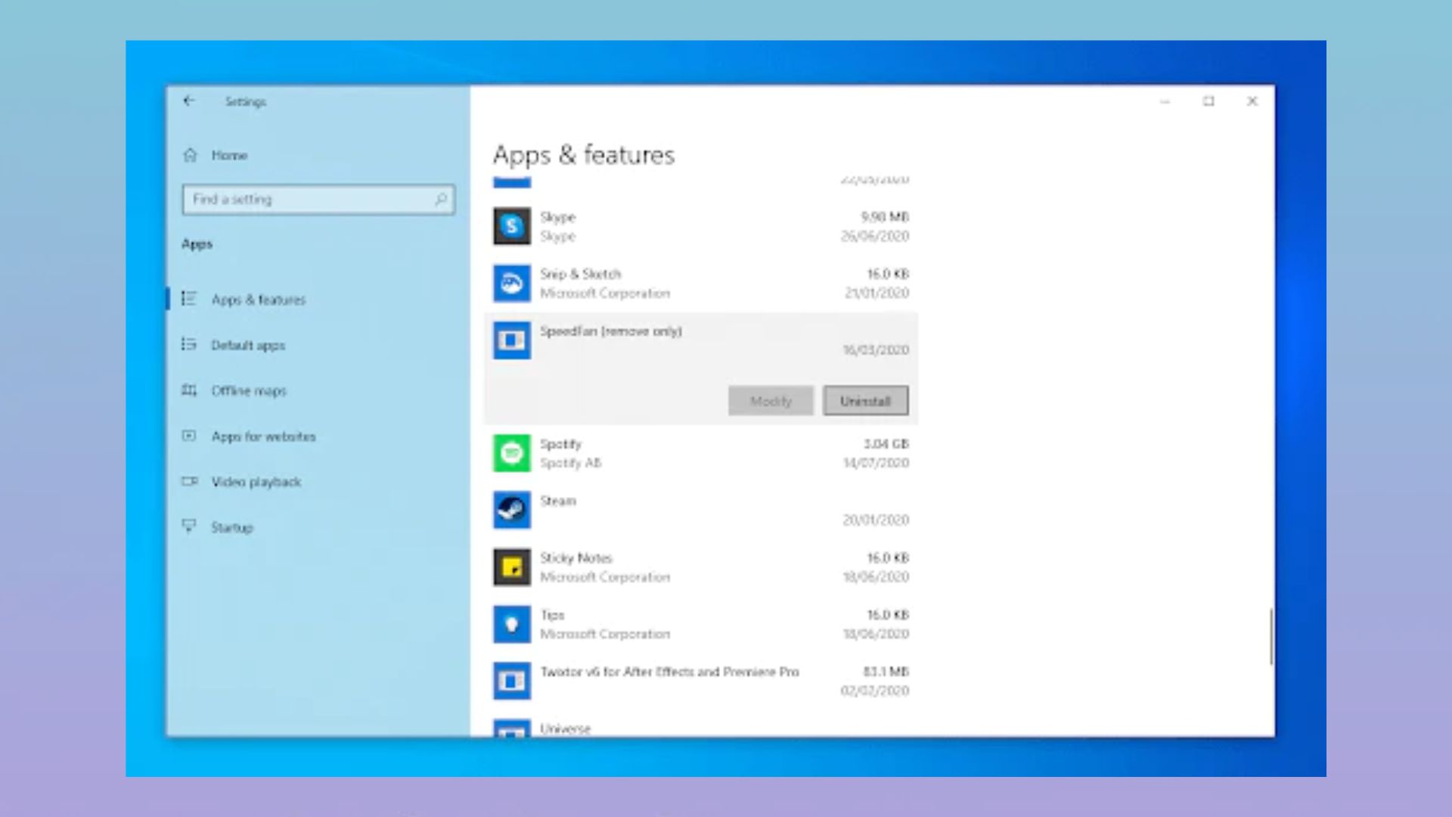The image size is (1452, 817).
Task: Select the Apps & features sidebar icon
Action: (189, 299)
